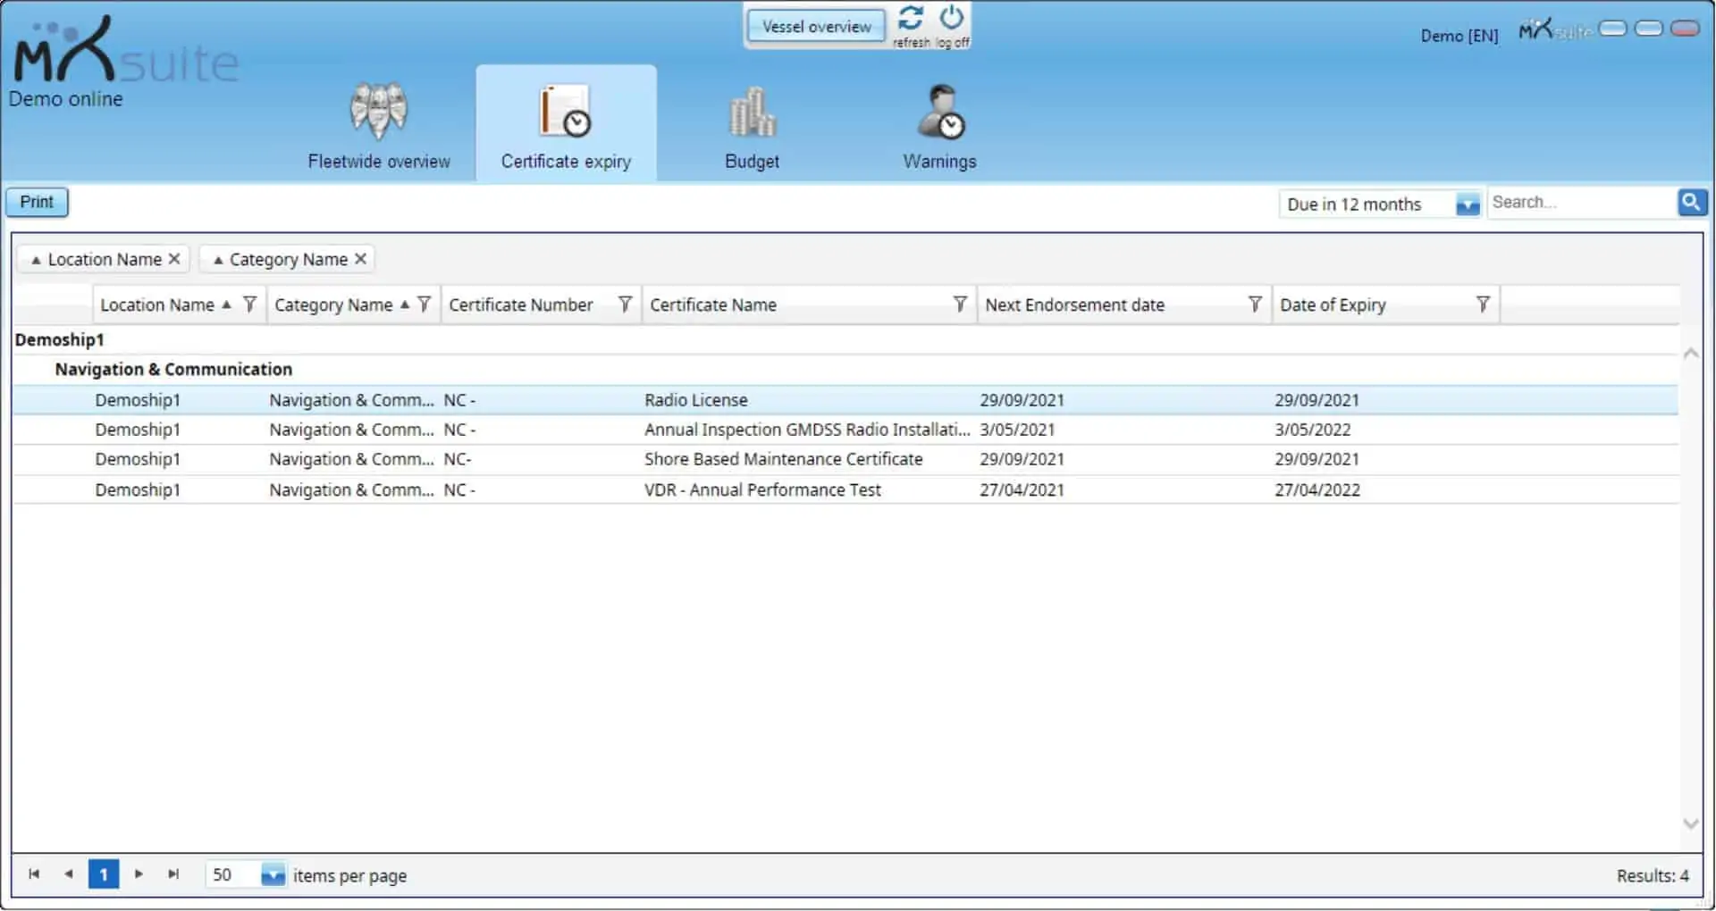Click the refresh icon

910,19
